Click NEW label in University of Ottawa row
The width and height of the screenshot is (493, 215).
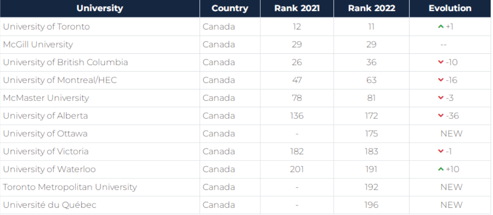tap(451, 134)
